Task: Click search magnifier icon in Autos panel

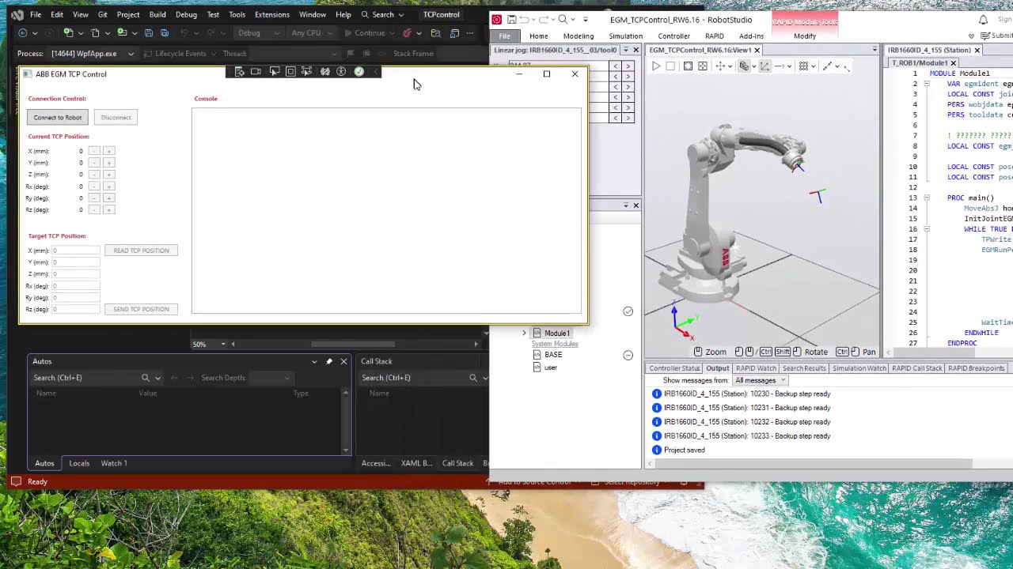Action: pyautogui.click(x=145, y=378)
